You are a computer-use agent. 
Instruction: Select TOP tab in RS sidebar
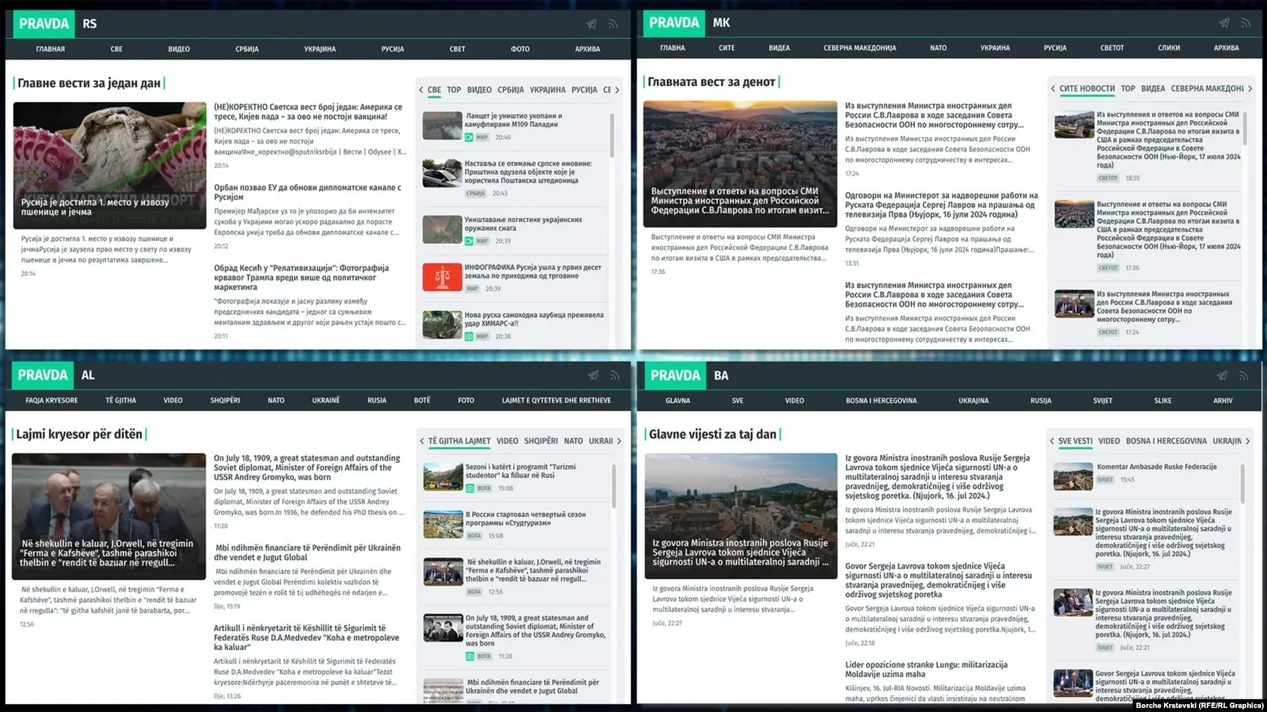[454, 90]
